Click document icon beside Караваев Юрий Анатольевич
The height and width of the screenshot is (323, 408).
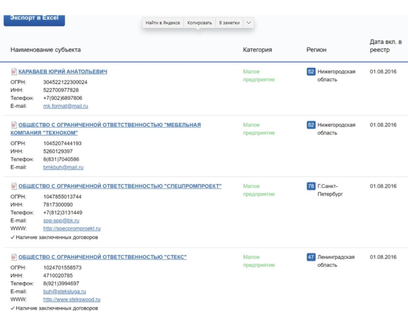pos(14,71)
